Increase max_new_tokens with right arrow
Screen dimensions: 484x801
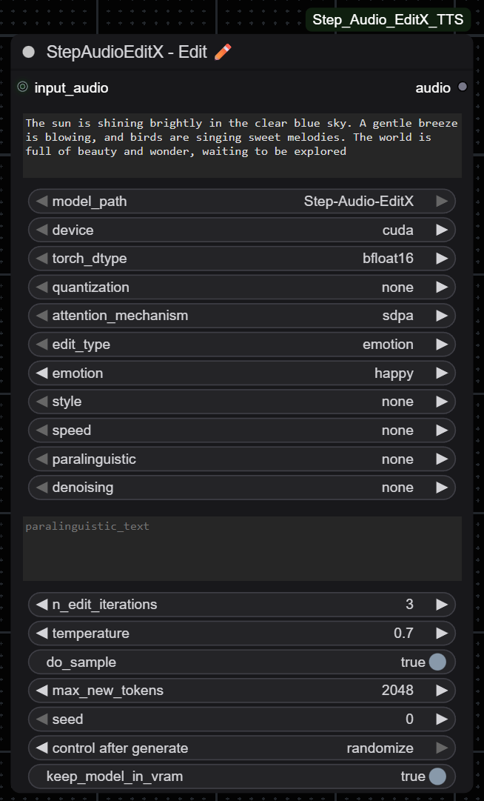click(x=442, y=690)
